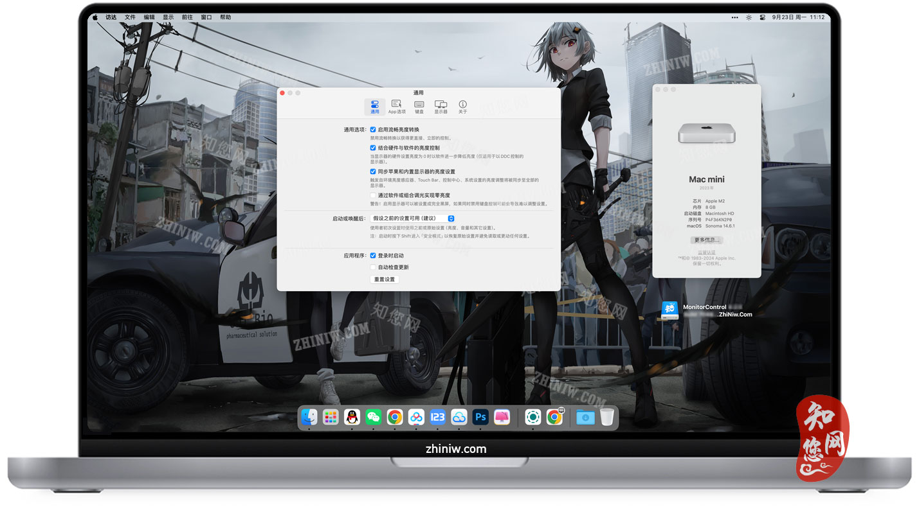The image size is (919, 512).
Task: Uncheck 结合硬件与软件的亮度控制
Action: pos(373,148)
